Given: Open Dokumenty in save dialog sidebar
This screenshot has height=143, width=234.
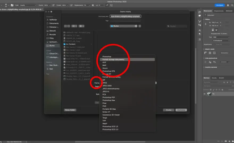Looking at the screenshot, I should point(53,23).
